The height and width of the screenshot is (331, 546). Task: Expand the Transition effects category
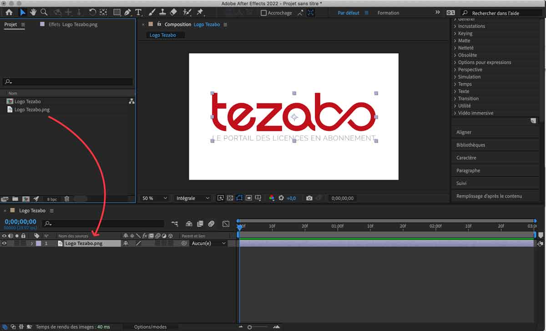coord(455,99)
